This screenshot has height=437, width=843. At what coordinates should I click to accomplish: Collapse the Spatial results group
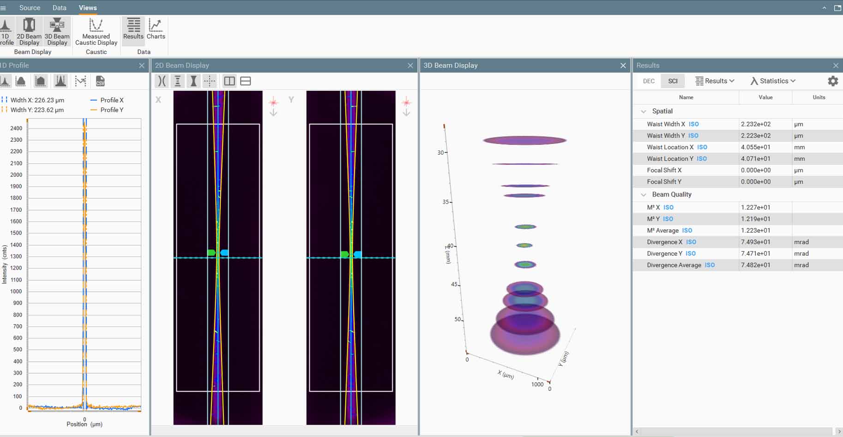(x=644, y=111)
